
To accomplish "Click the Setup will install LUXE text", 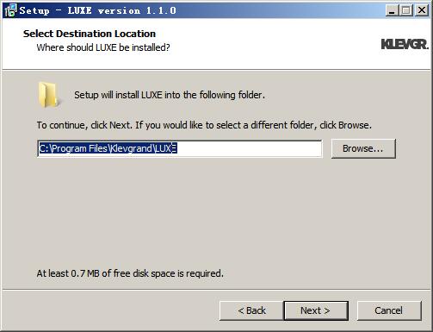I will pyautogui.click(x=170, y=95).
